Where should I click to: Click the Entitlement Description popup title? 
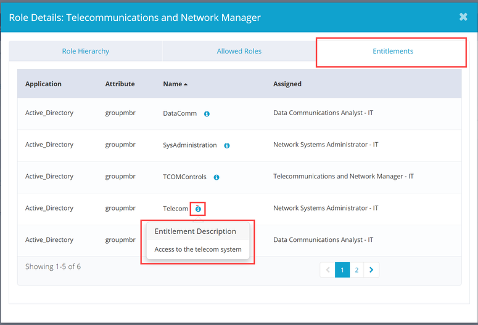[x=195, y=231]
